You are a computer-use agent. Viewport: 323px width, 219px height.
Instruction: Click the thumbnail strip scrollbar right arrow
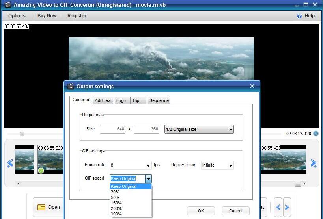(x=304, y=184)
